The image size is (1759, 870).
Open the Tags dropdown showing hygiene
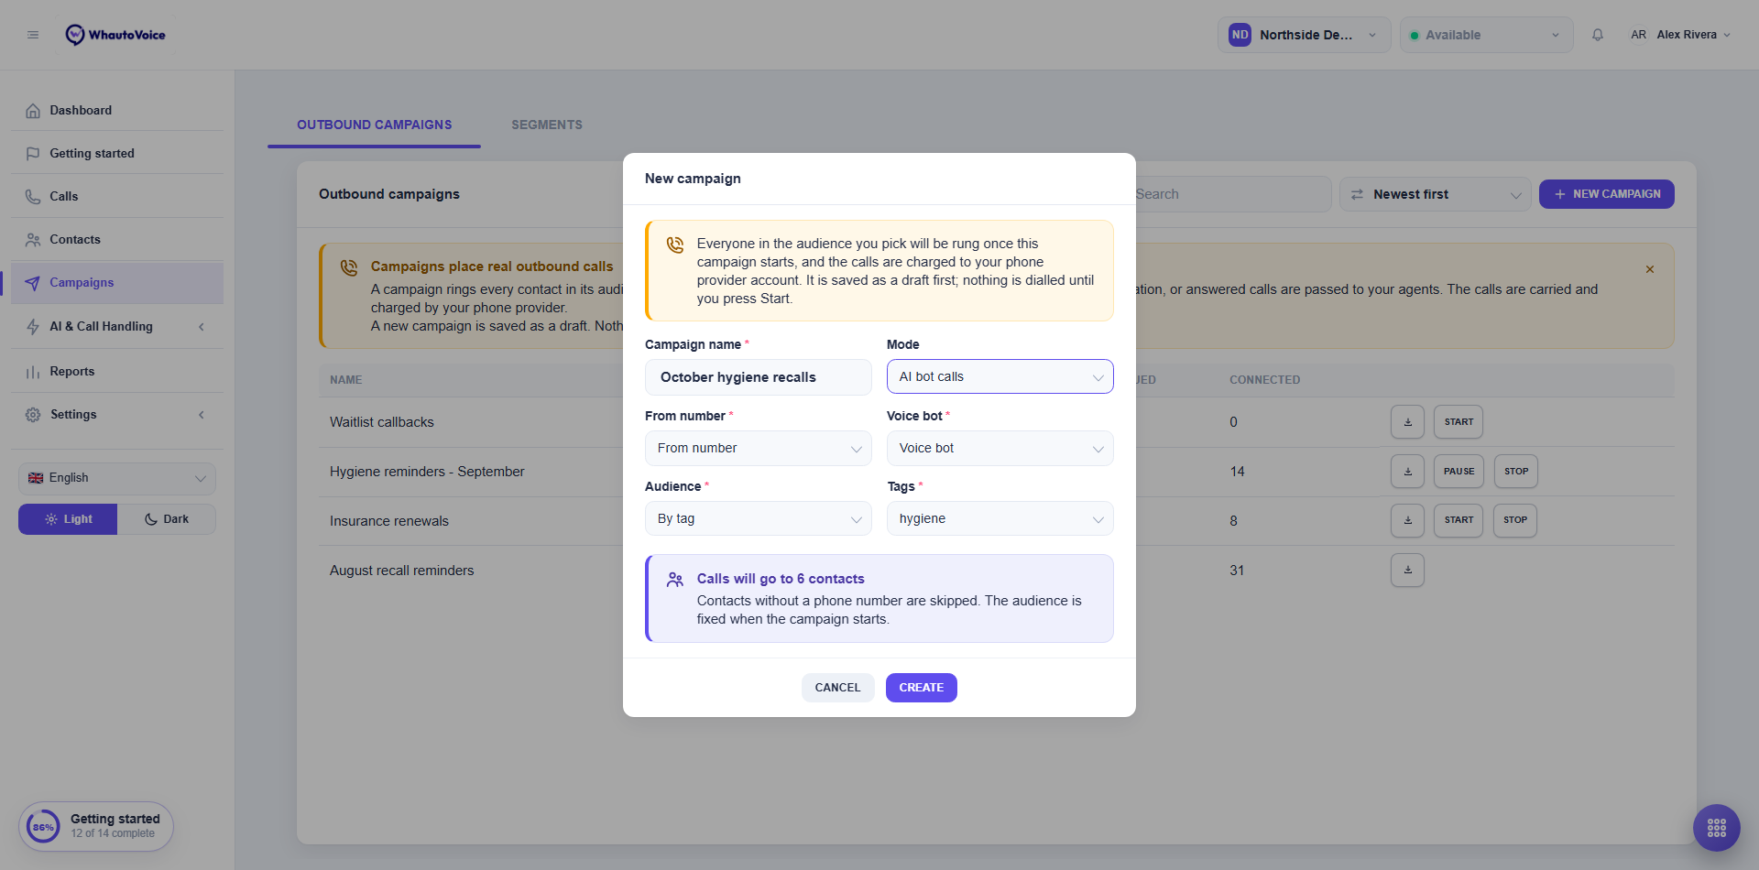click(1000, 518)
